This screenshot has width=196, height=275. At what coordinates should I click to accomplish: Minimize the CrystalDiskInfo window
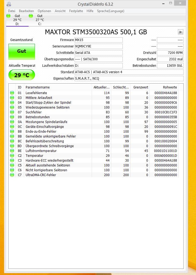click(163, 3)
